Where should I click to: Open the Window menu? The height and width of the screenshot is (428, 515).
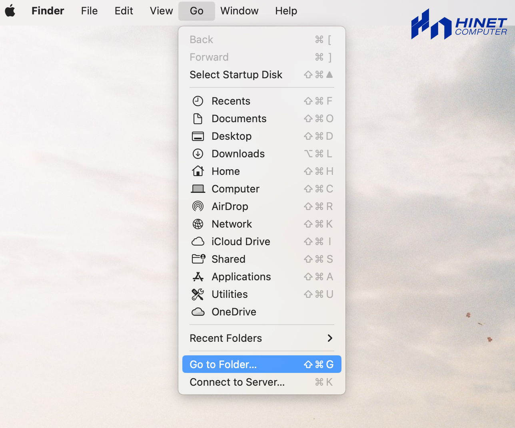tap(240, 11)
